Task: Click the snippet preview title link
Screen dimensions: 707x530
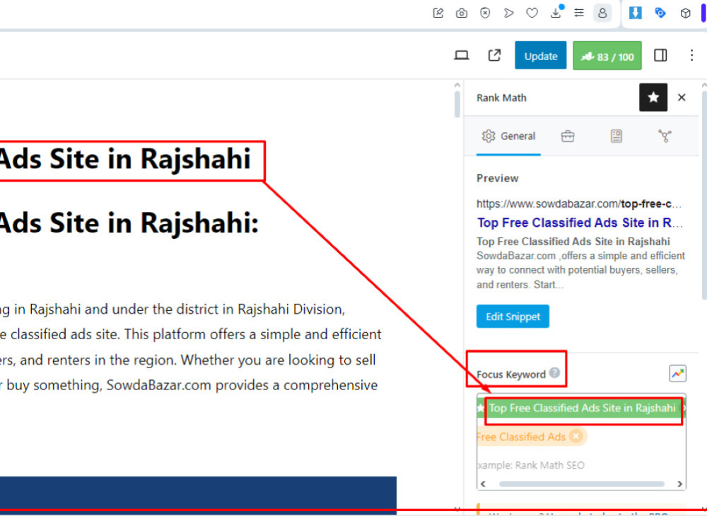Action: coord(580,223)
